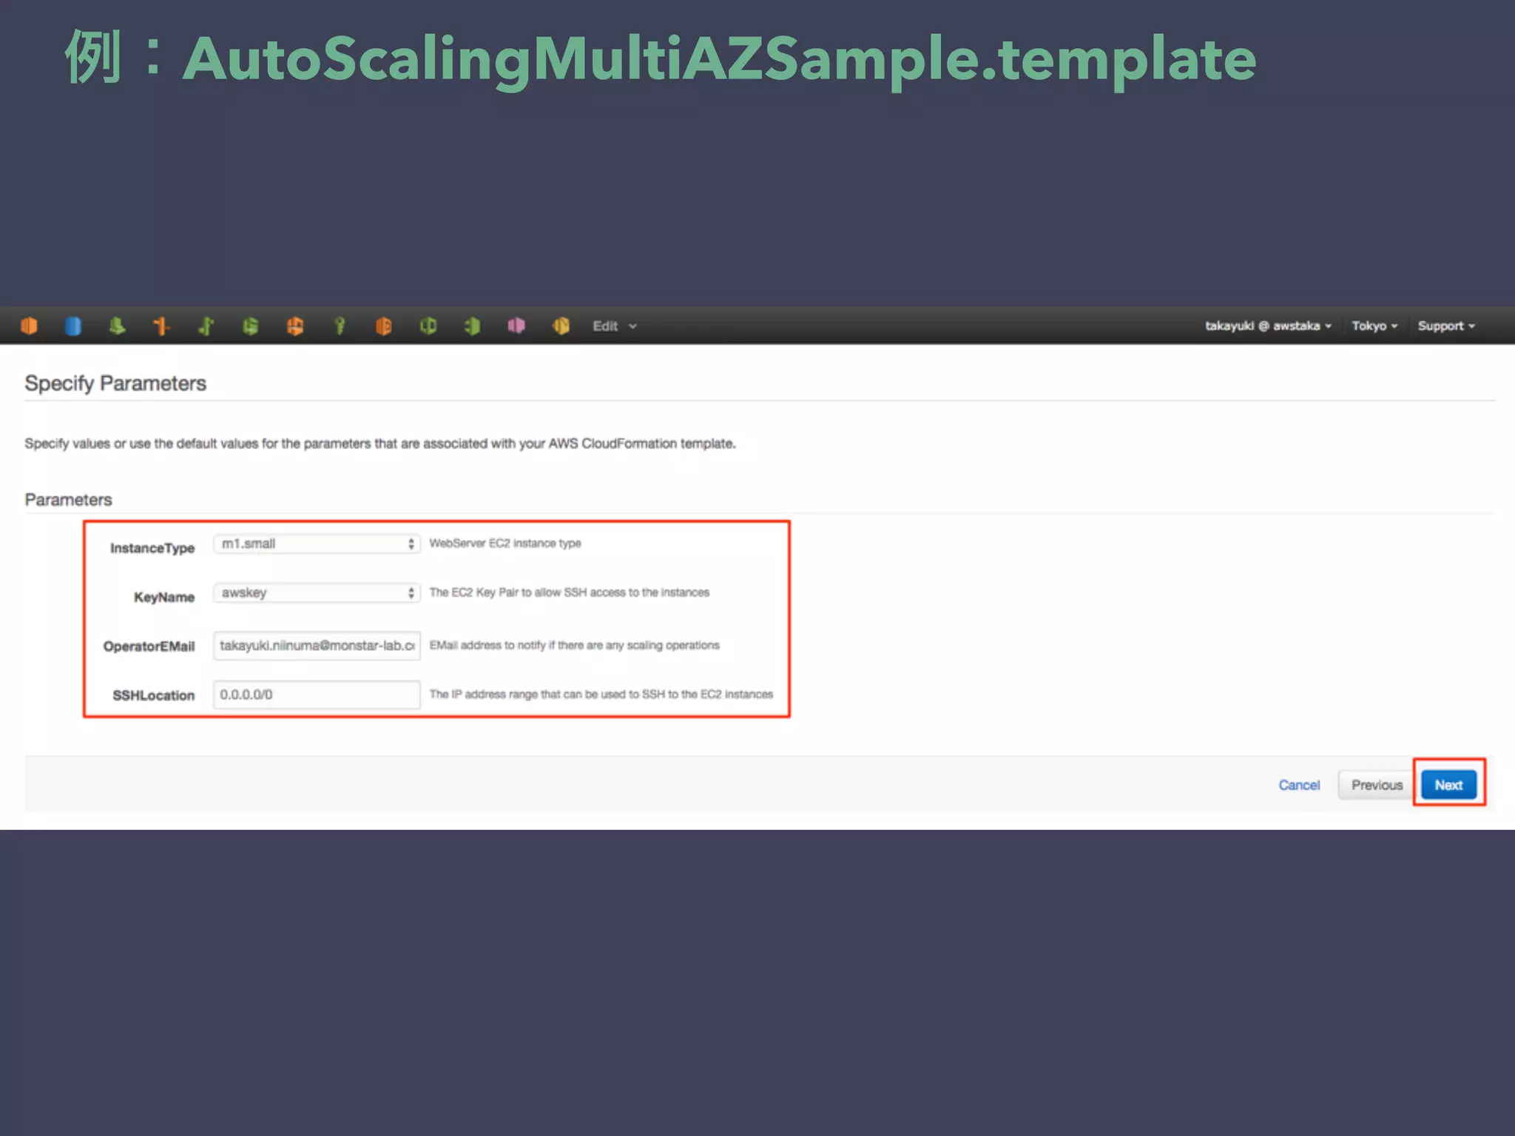Screen dimensions: 1515x1136
Task: Click the 'EMail address to notify' description
Action: tap(574, 645)
